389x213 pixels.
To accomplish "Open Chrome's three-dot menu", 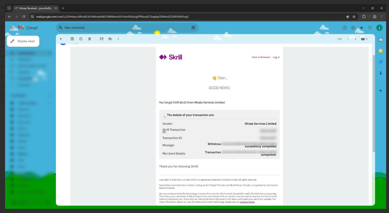I will pos(382,17).
